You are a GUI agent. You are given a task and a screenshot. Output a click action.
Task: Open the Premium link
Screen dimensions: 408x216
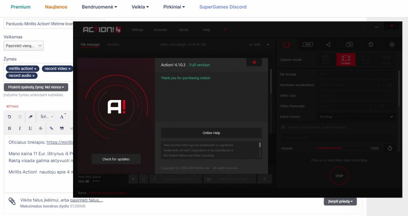pyautogui.click(x=20, y=7)
